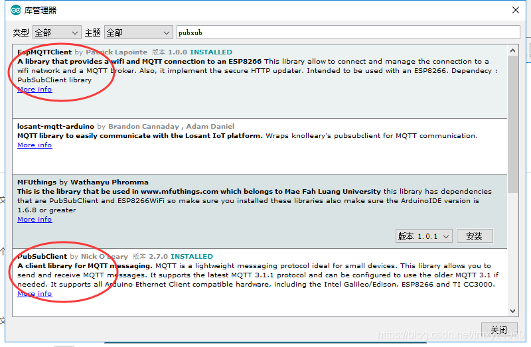Click the author name Wathanyu Phromma
Viewport: 531px width, 347px height.
[x=110, y=182]
